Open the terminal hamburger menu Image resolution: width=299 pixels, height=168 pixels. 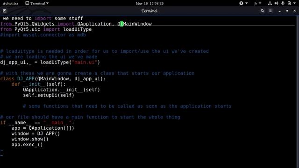coord(271,11)
